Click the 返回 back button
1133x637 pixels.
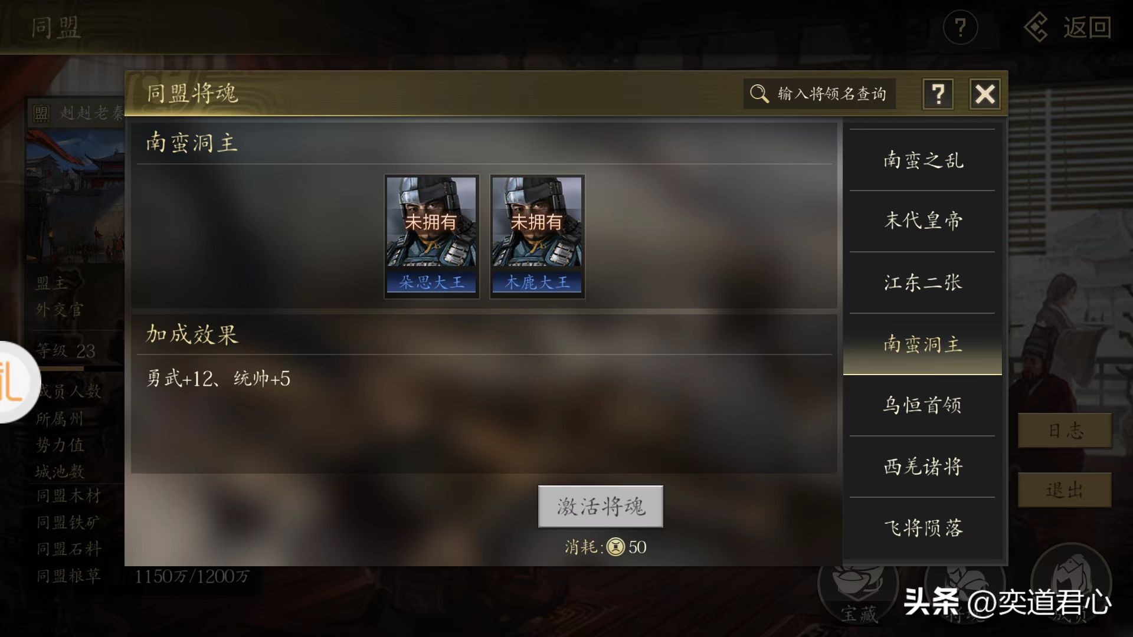(1068, 27)
